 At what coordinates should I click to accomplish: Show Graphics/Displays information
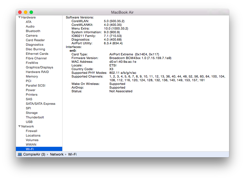coord(40,67)
